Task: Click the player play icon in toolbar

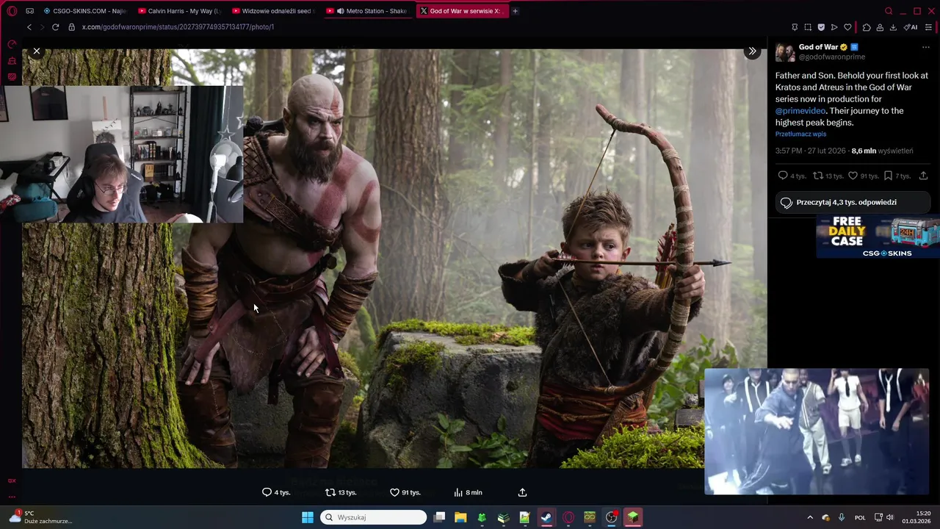Action: pos(834,27)
